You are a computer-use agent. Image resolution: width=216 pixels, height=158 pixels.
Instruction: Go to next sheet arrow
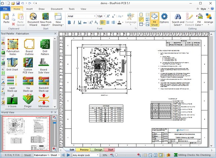[68, 155]
